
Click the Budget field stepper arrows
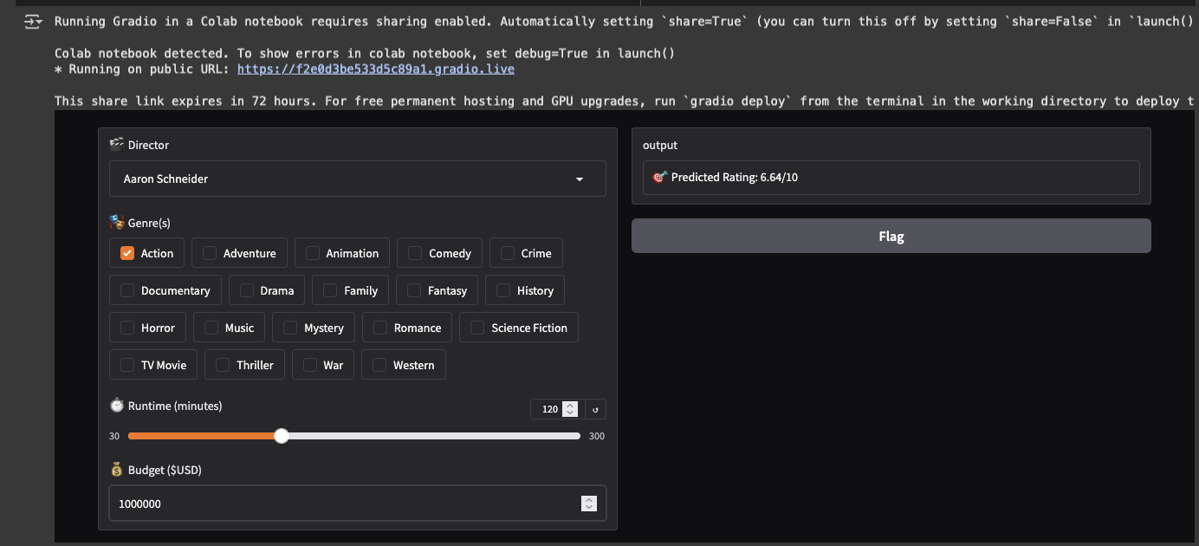[589, 504]
